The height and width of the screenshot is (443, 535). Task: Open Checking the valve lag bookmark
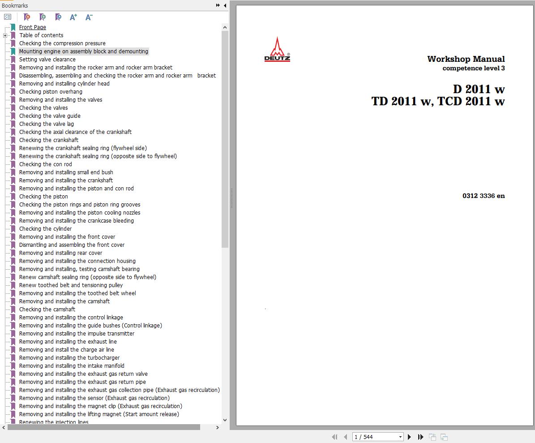[47, 124]
